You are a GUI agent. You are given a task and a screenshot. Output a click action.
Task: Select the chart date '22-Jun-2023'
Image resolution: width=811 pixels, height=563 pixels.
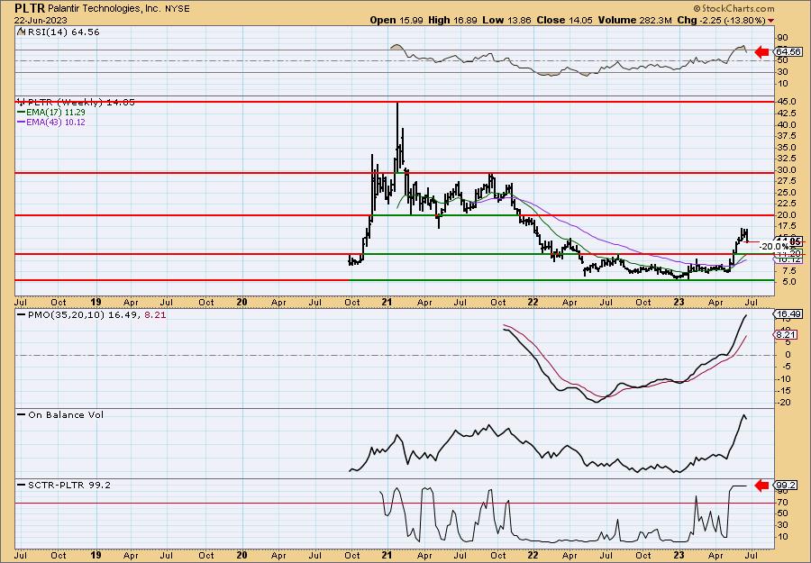[41, 20]
